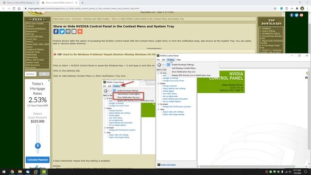Open Graphics & Photos category in Files list
This screenshot has height=175, width=311.
tap(35, 50)
